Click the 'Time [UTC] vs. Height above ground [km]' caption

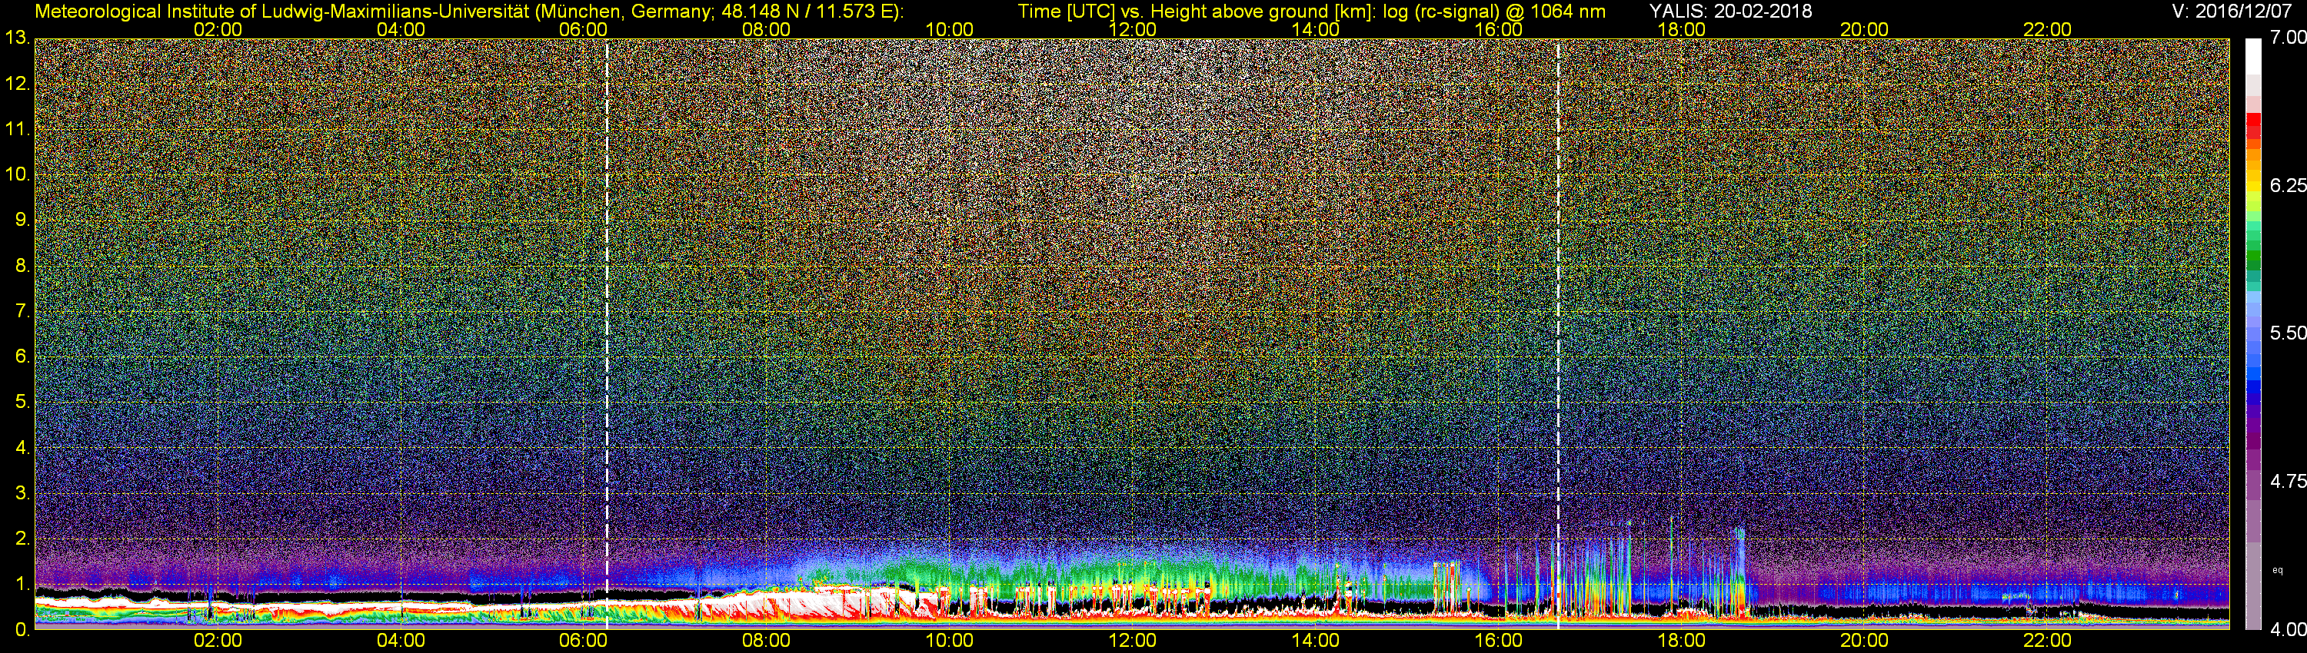[x=1196, y=12]
